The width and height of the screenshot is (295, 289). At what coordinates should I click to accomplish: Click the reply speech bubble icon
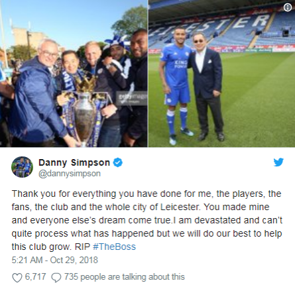56,278
